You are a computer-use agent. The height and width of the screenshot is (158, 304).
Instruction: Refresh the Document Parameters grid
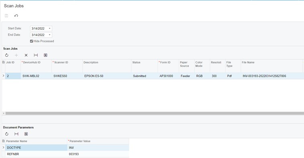(7, 134)
